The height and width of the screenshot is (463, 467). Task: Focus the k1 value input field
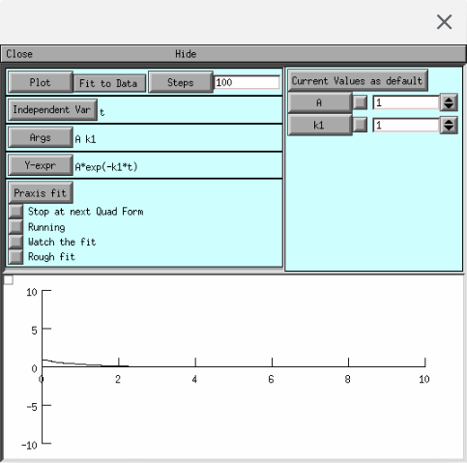[406, 125]
